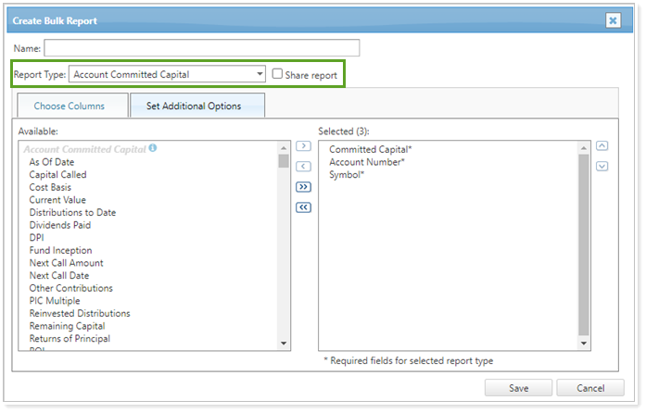The width and height of the screenshot is (646, 413).
Task: Switch to the Choose Columns tab
Action: click(70, 106)
